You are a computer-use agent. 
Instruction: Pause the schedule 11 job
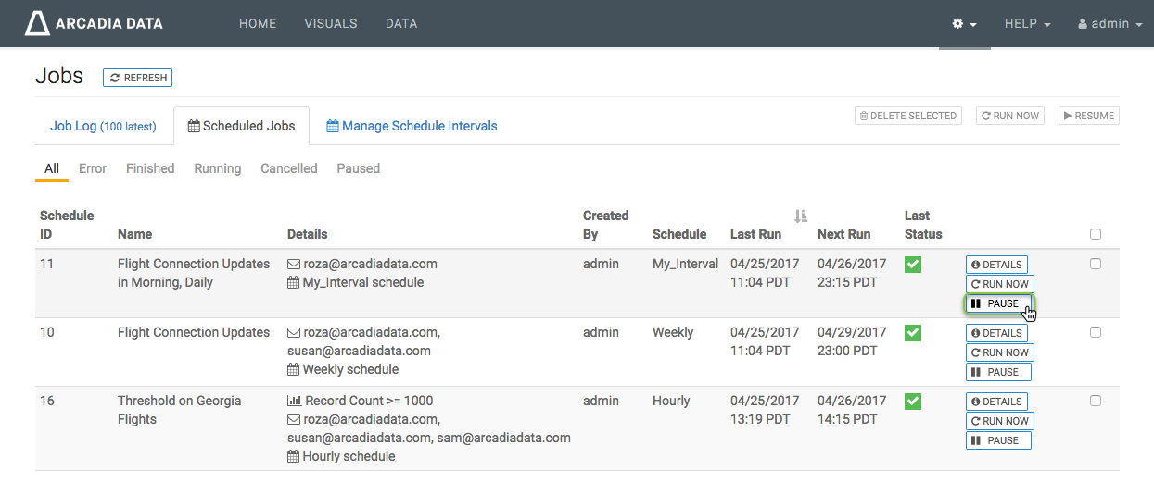click(x=998, y=304)
